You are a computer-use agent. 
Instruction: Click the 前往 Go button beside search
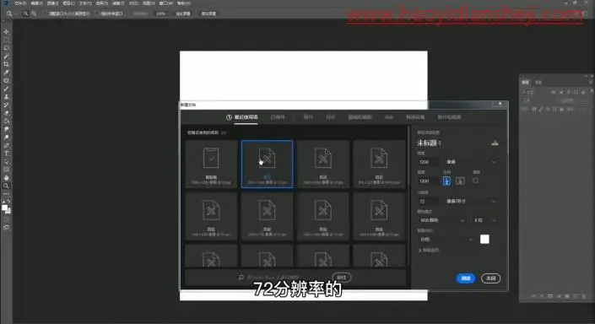point(342,278)
